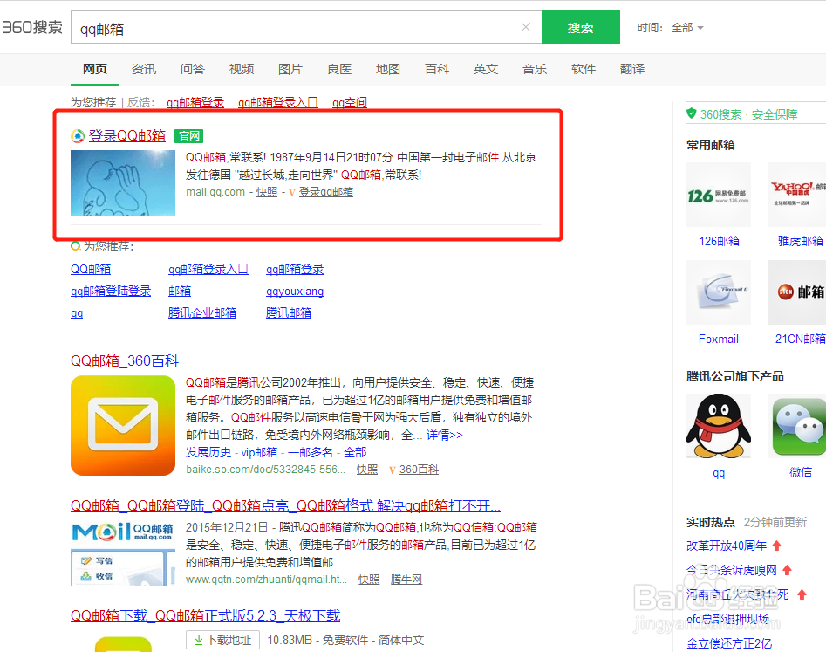
Task: Click the Mail QQ邮箱 screenshot thumbnail
Action: click(x=123, y=552)
